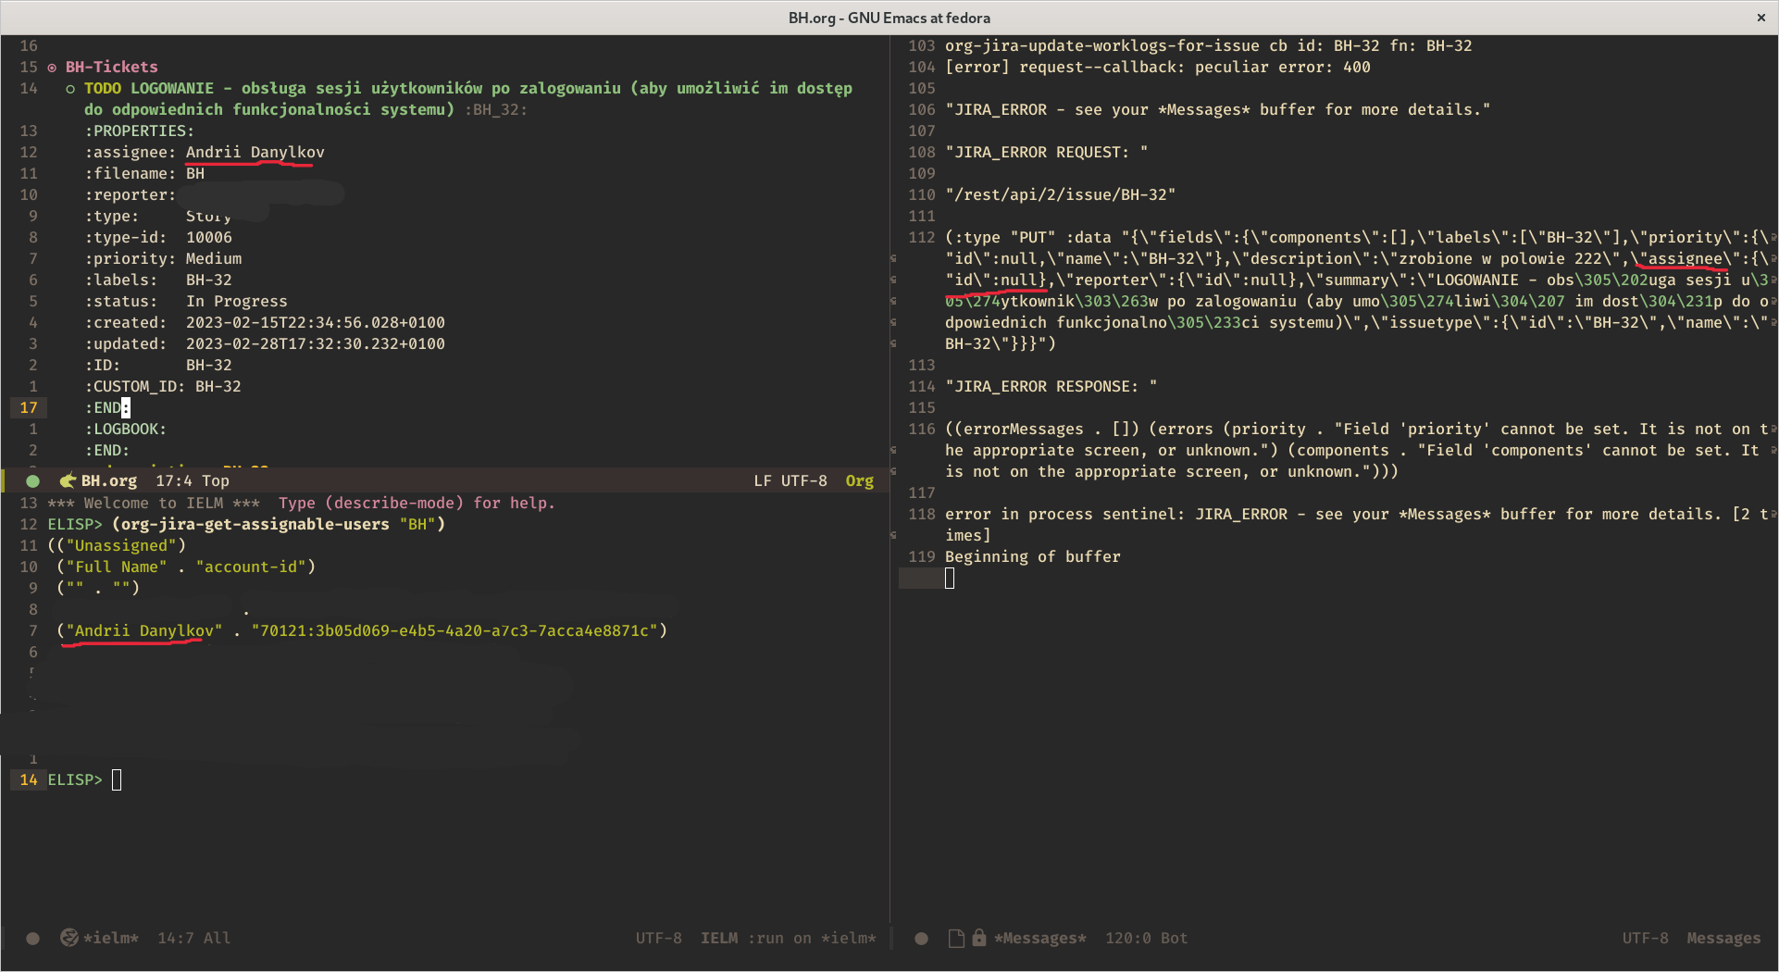Click the green status dot in BH.org modeline

(32, 481)
